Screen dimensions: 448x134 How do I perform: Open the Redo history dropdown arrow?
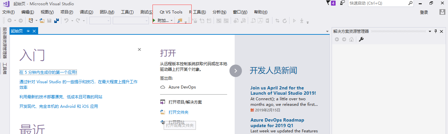pos(84,21)
